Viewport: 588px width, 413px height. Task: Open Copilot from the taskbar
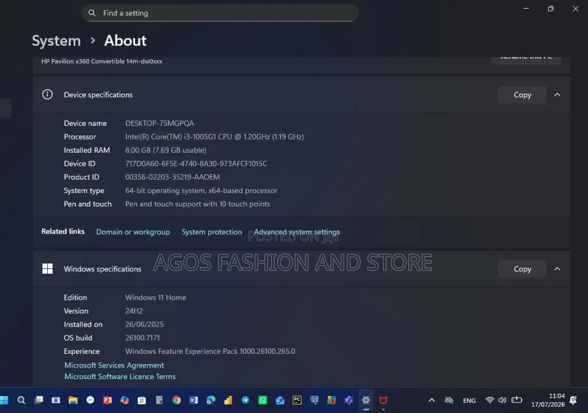click(x=125, y=400)
